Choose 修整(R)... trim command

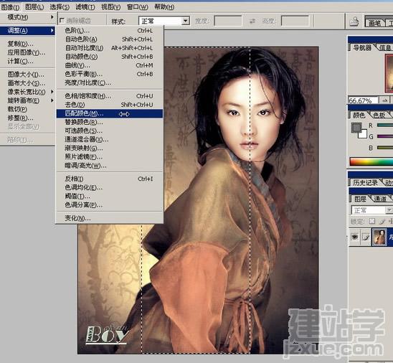click(27, 118)
